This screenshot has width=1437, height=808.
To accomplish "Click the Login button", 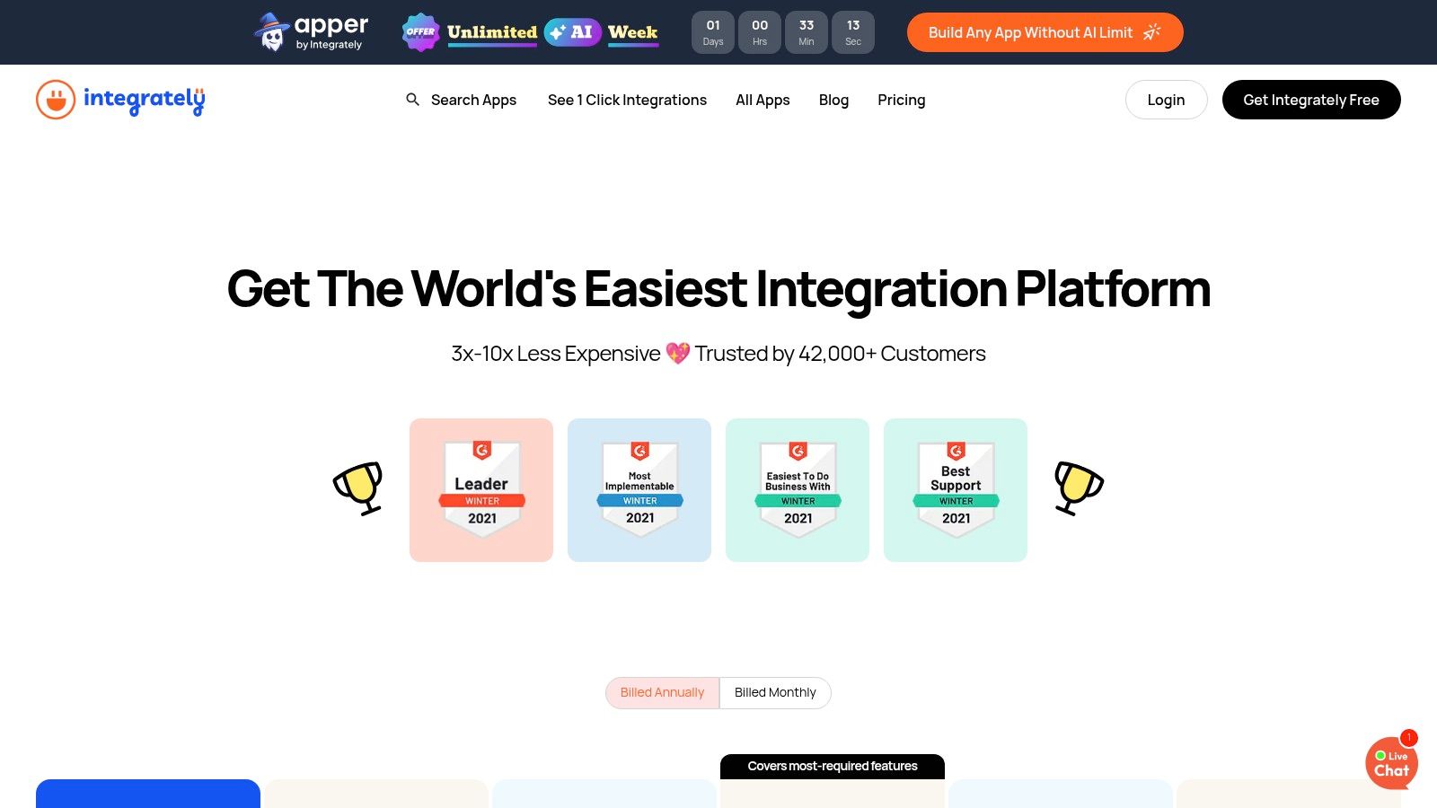I will tap(1166, 100).
